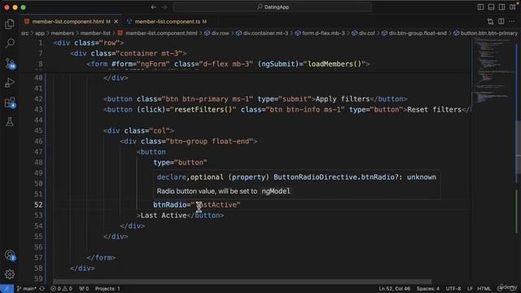Click ngModel in the hover tooltip

tap(276, 191)
